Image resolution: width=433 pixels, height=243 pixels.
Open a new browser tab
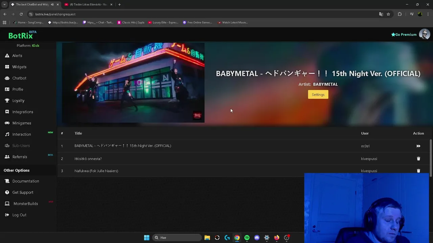point(119,4)
